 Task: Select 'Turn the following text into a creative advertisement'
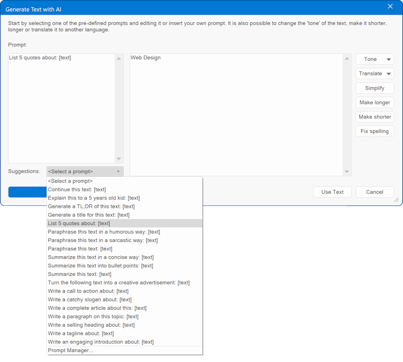point(124,283)
